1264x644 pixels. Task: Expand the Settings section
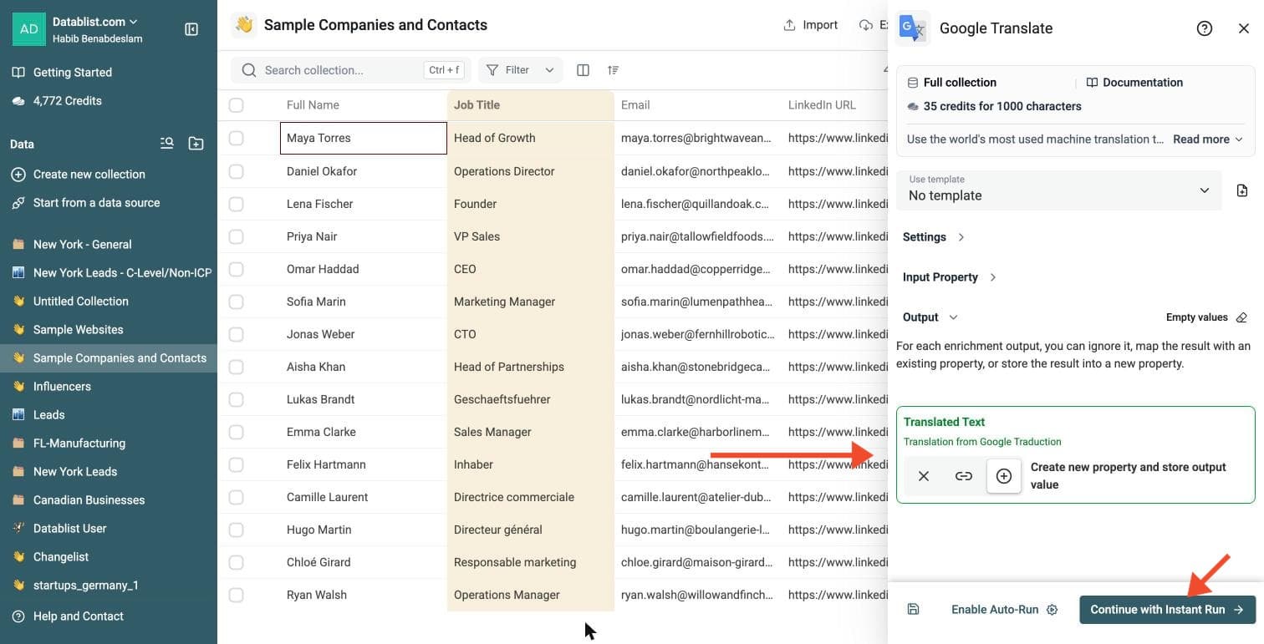click(934, 237)
